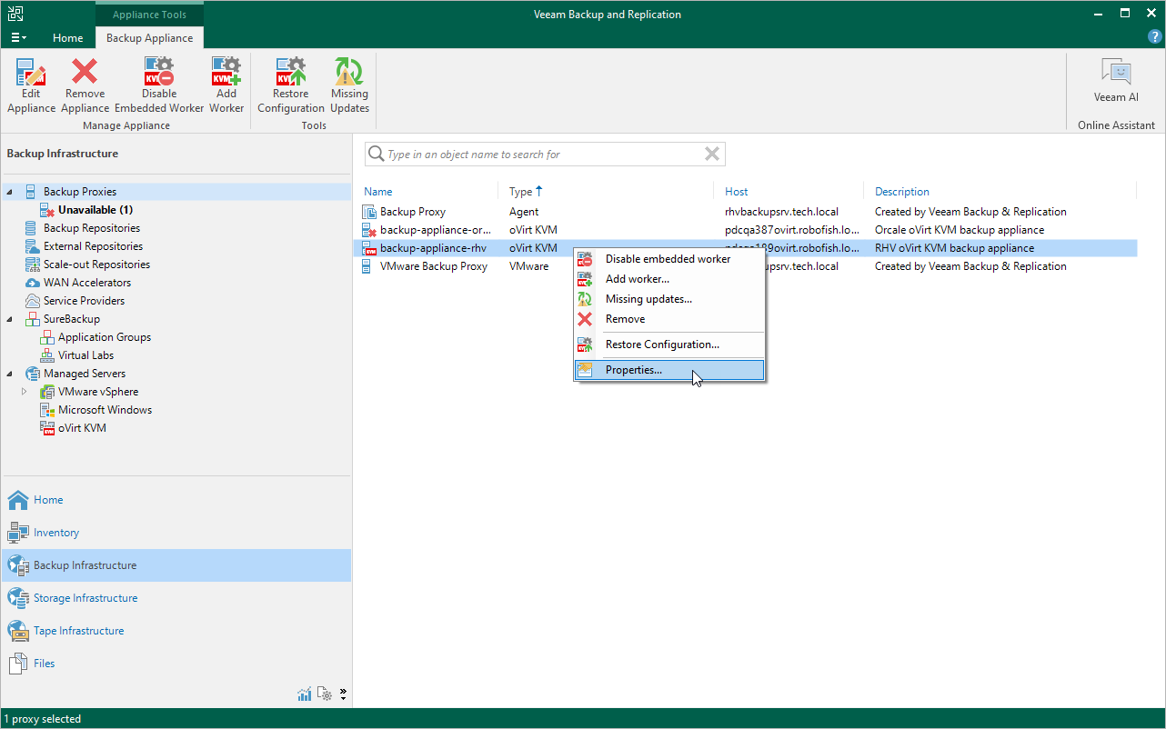Choose Add worker... from the context menu
Image resolution: width=1166 pixels, height=729 pixels.
pyautogui.click(x=668, y=279)
